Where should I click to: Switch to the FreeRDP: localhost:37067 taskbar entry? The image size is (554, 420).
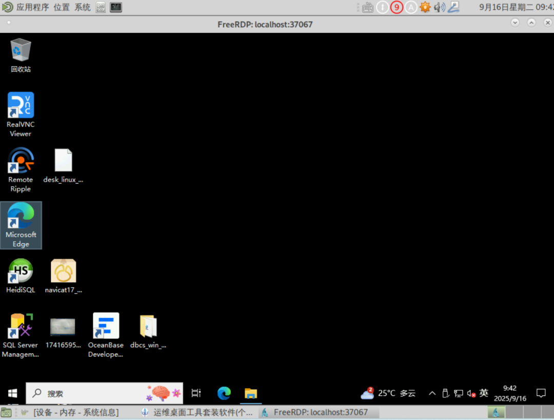(x=319, y=412)
